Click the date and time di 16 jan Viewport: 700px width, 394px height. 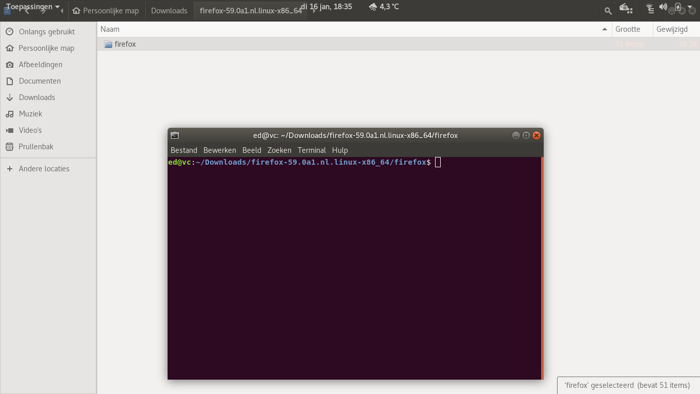tap(326, 7)
